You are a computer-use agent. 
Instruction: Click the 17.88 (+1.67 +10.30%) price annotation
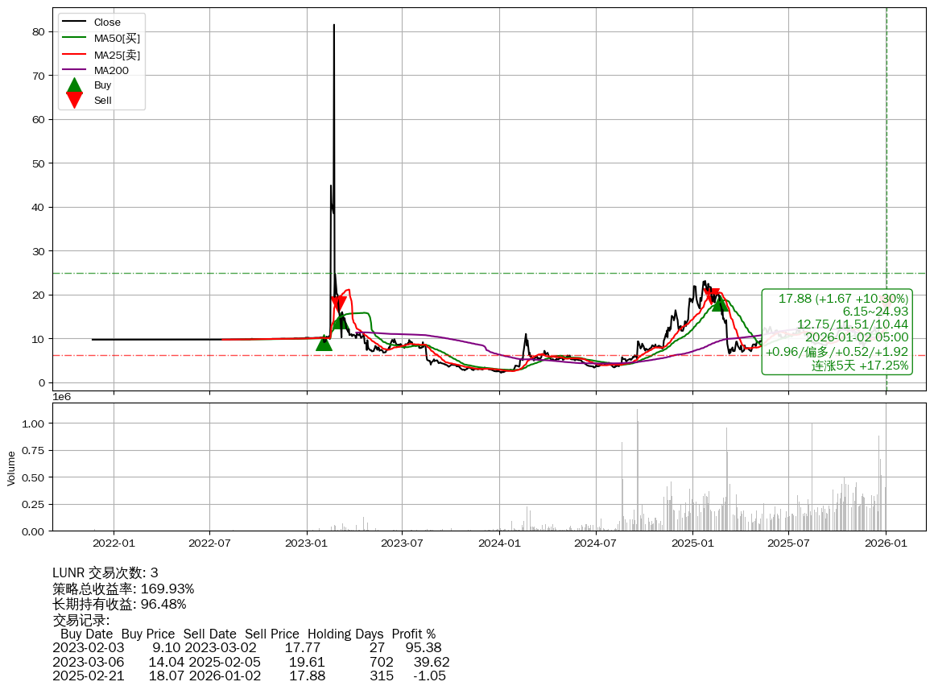click(x=843, y=299)
